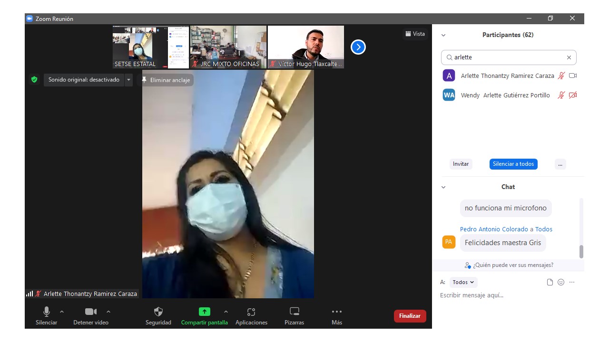Click the 'WA' avatar of Wendy Arlette

449,95
